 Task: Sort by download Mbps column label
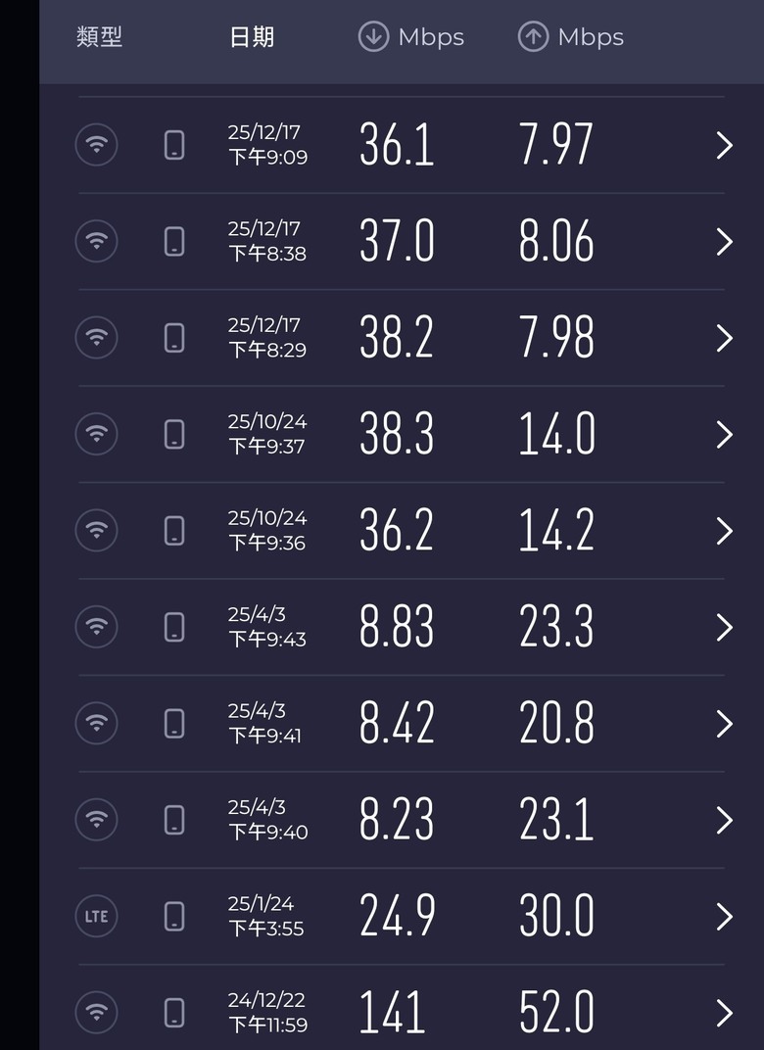(430, 37)
